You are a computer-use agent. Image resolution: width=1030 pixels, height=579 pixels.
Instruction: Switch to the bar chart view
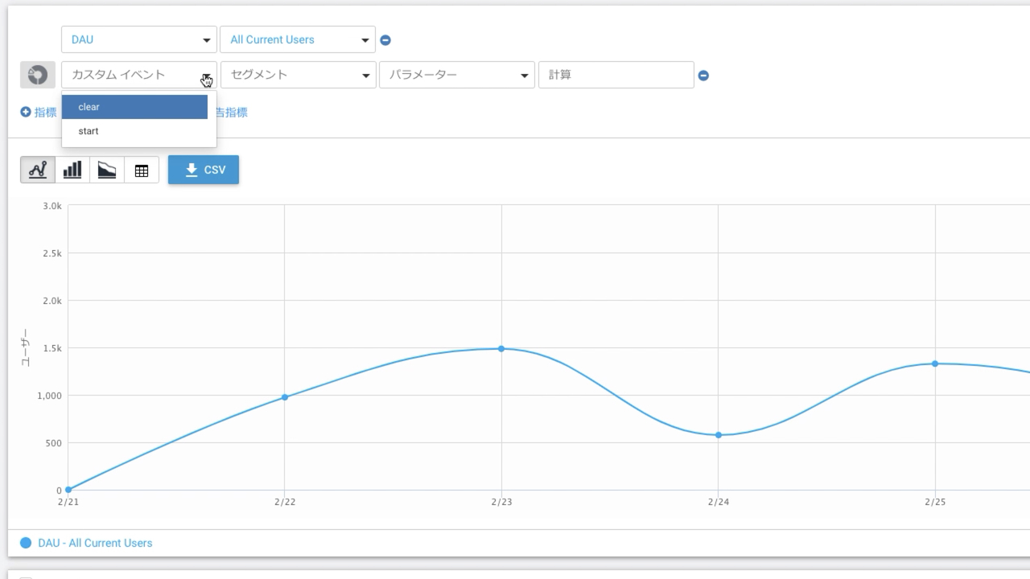[72, 170]
